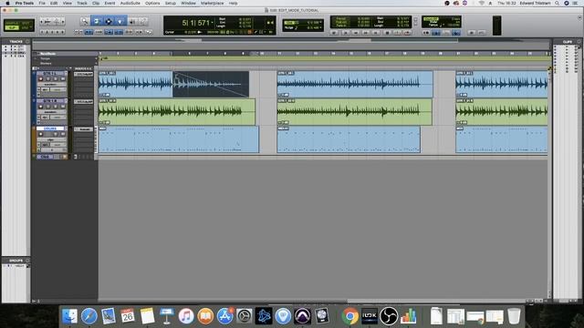The height and width of the screenshot is (328, 584).
Task: Click the transport Fast Forward button
Action: coord(365,33)
